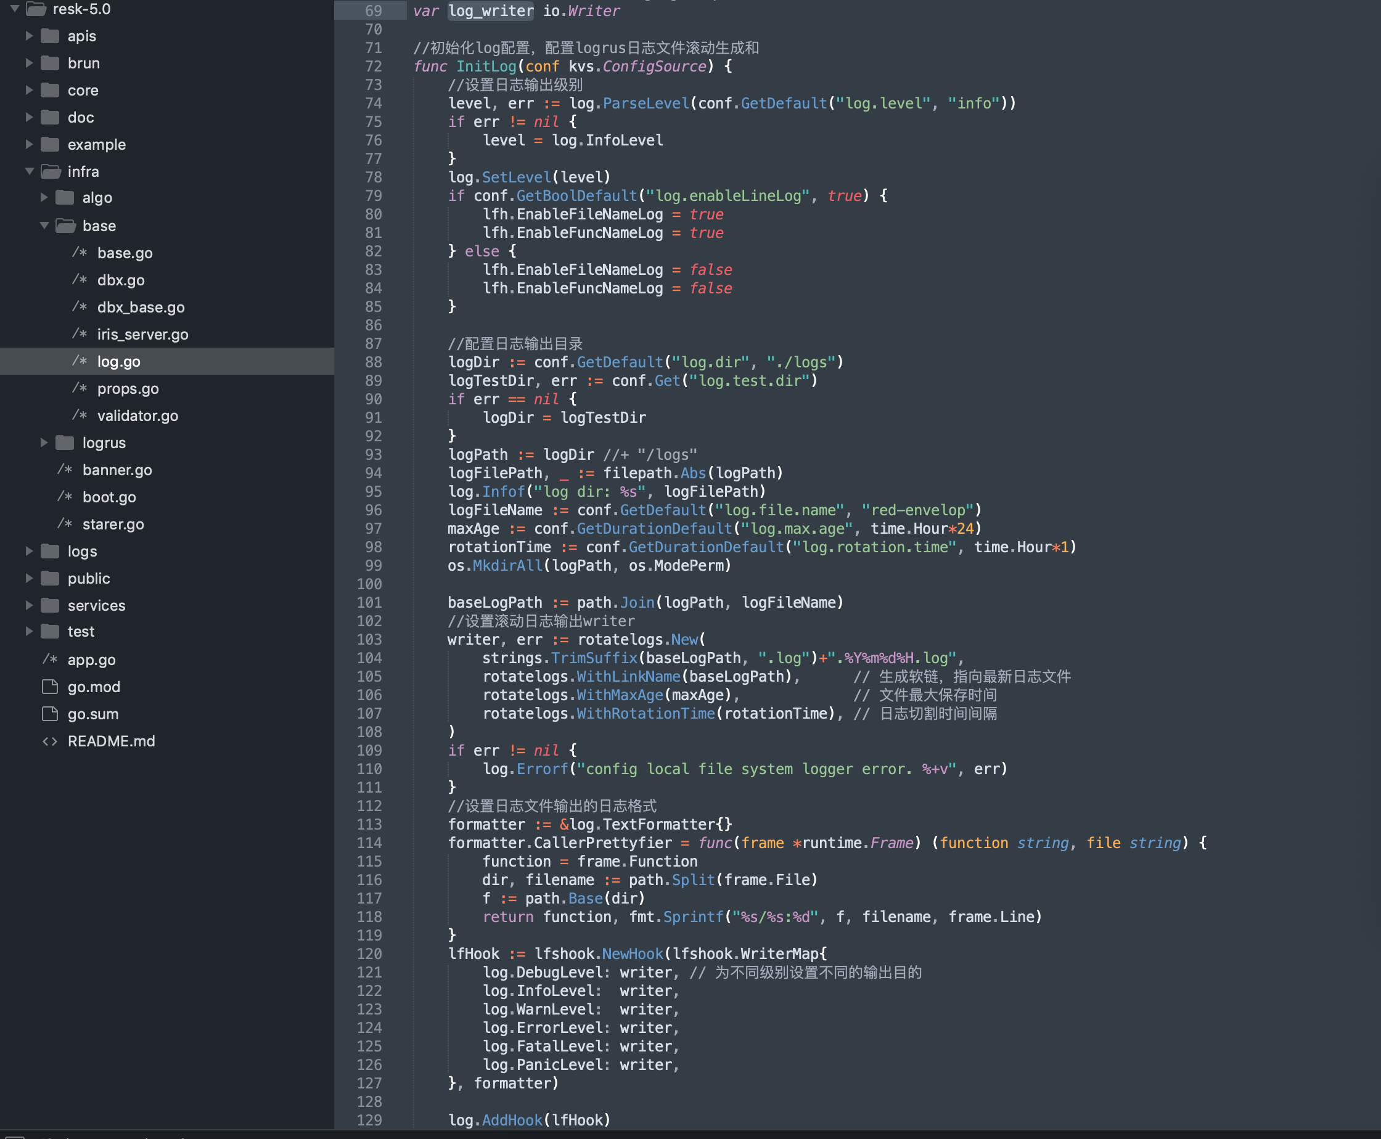The width and height of the screenshot is (1381, 1139).
Task: Click the app.go source file icon
Action: pyautogui.click(x=50, y=659)
